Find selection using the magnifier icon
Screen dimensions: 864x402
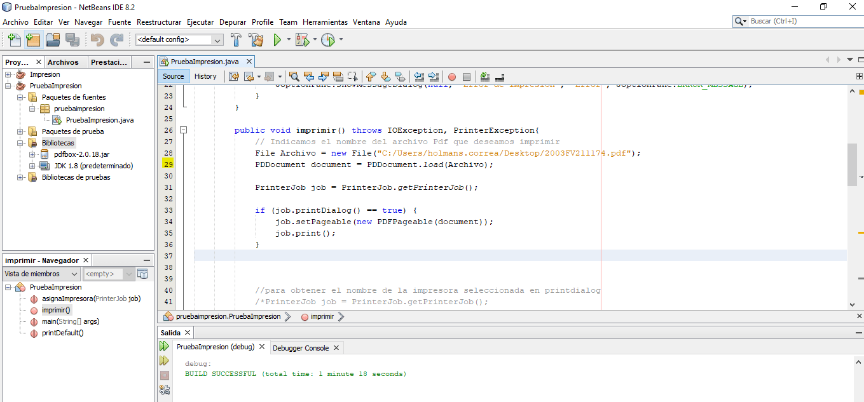click(x=294, y=76)
